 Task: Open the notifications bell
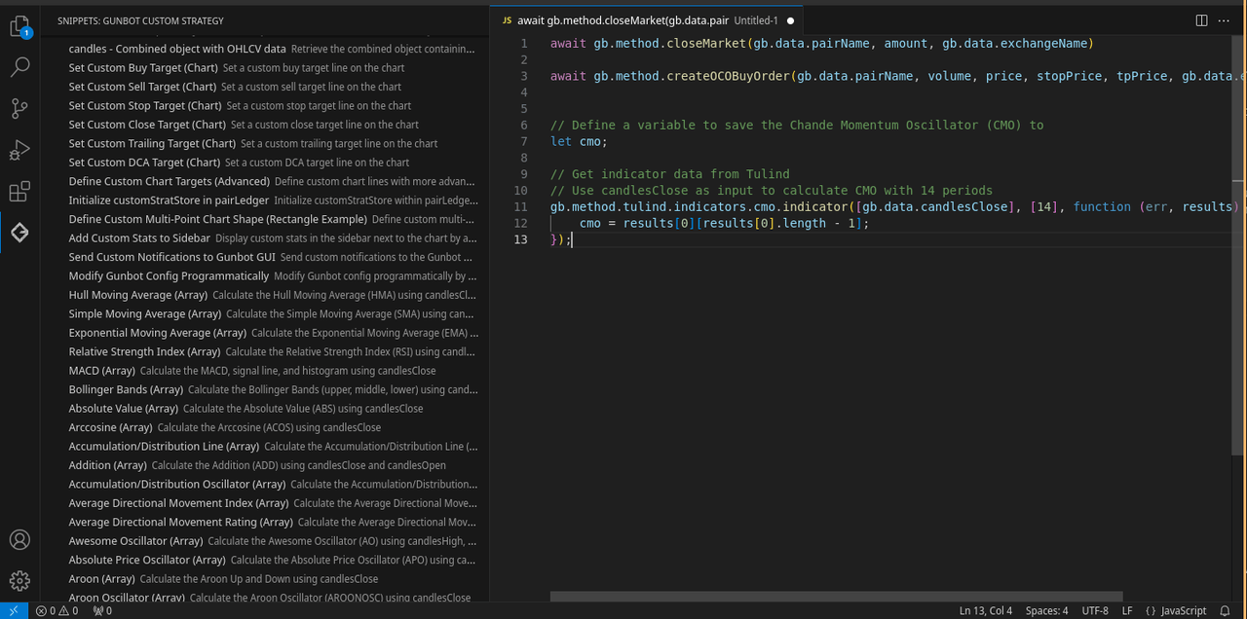pyautogui.click(x=1226, y=610)
